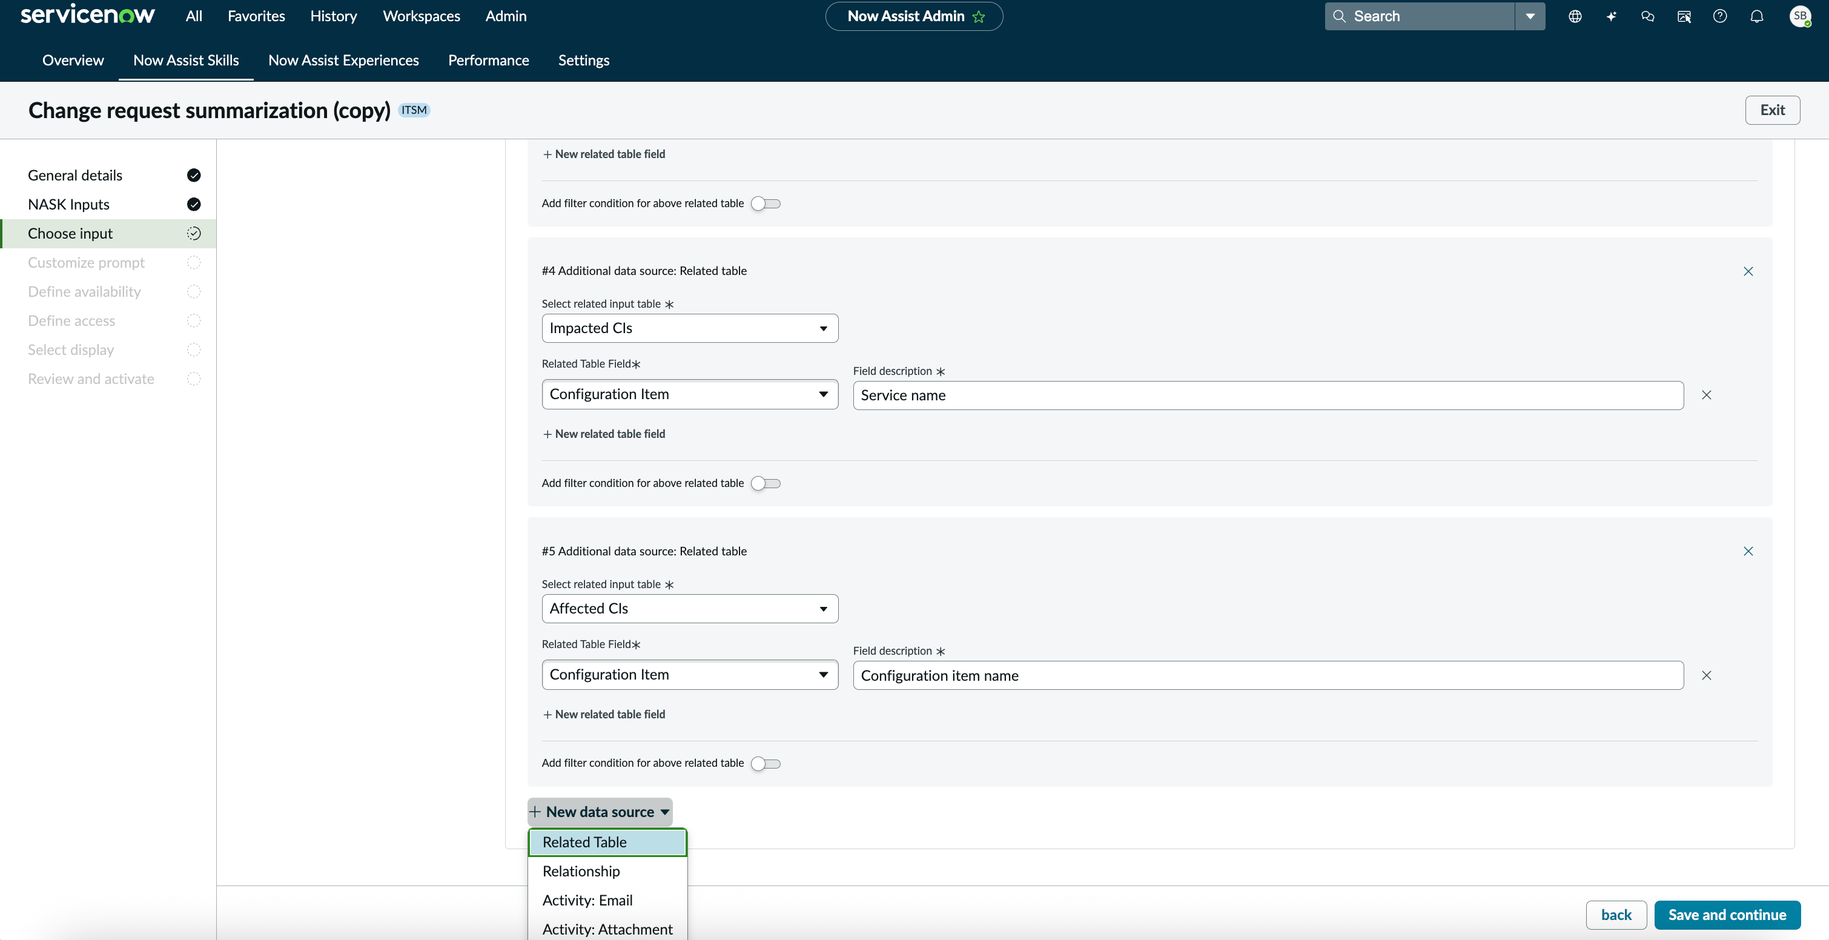Screen dimensions: 1829x940
Task: Click Save and continue button
Action: [x=1727, y=915]
